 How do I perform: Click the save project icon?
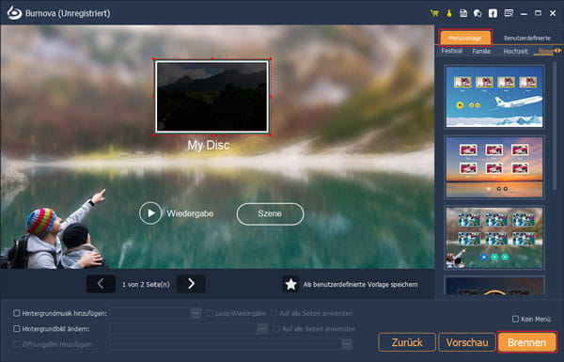click(x=463, y=14)
